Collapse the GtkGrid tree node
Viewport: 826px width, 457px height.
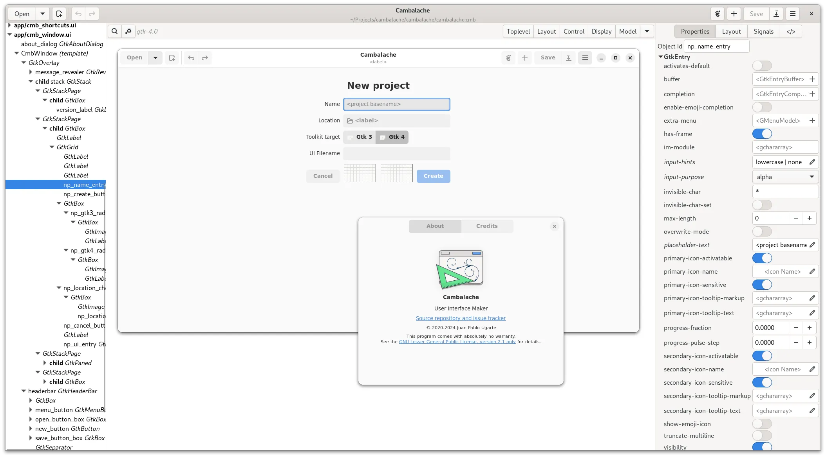52,147
